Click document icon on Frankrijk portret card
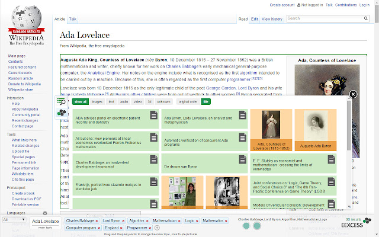 coord(154,182)
